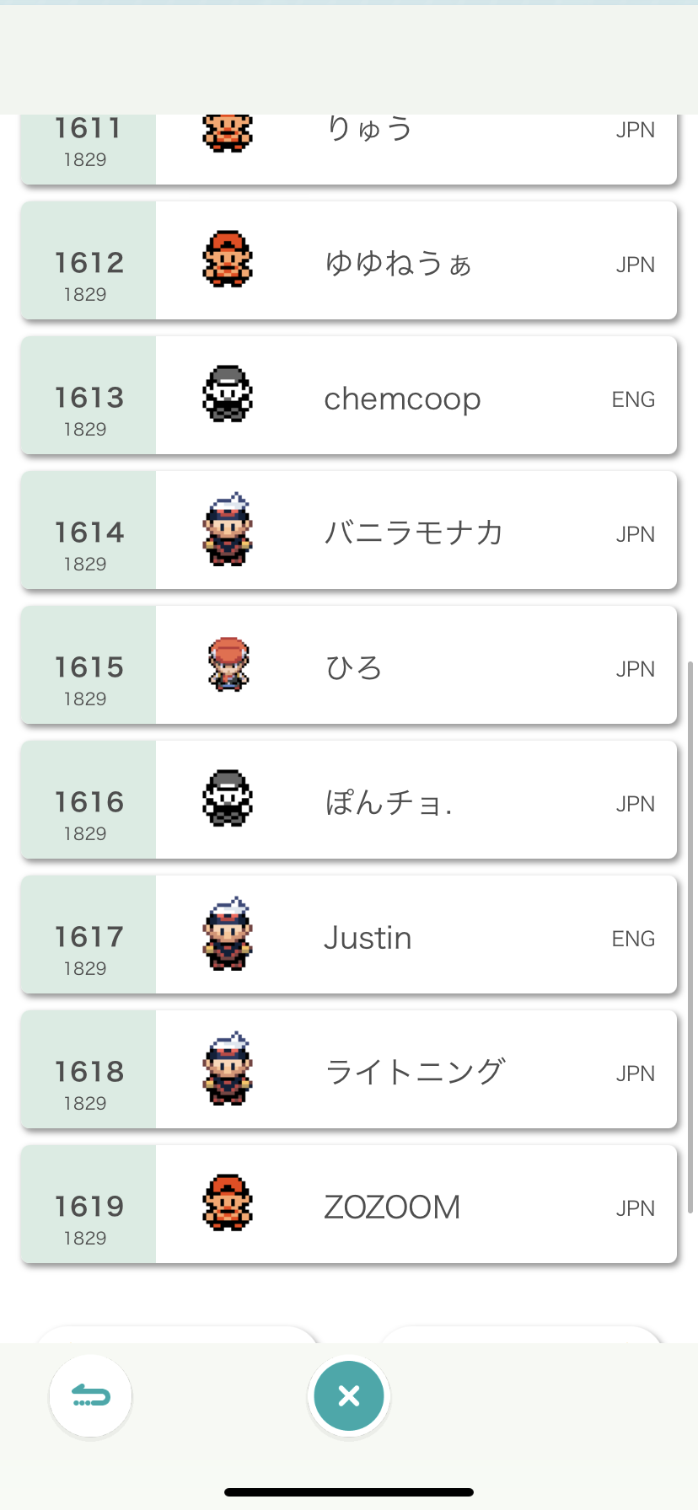Screen dimensions: 698x1510
Task: Select the avatar for rank 1615
Action: click(228, 664)
